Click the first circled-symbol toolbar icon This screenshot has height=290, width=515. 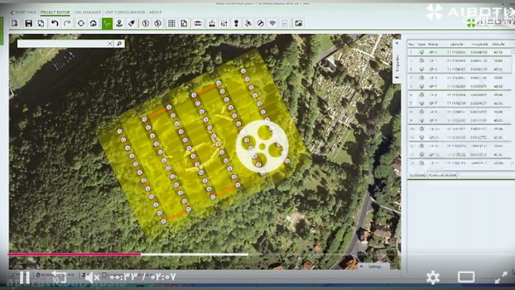(146, 23)
